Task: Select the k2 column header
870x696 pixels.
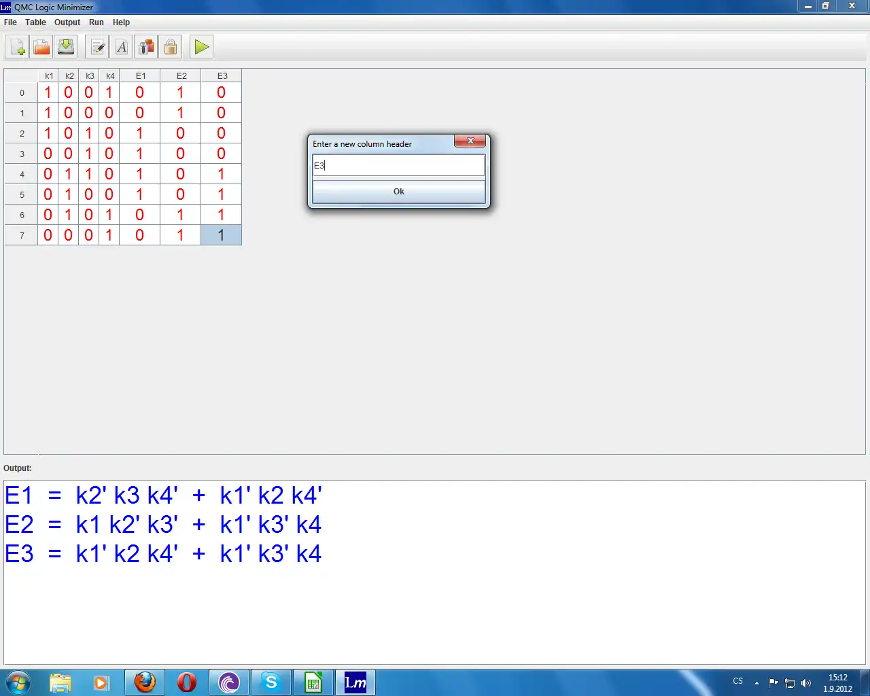Action: point(69,75)
